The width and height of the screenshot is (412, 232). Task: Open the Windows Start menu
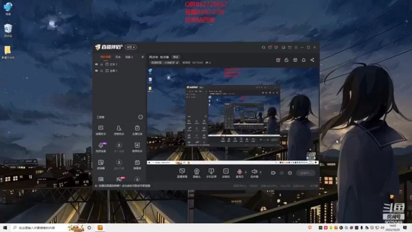(5, 227)
